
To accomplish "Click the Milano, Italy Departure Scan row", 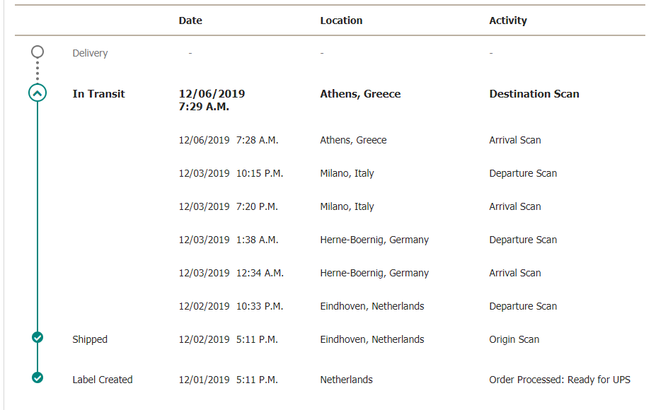I will point(368,173).
